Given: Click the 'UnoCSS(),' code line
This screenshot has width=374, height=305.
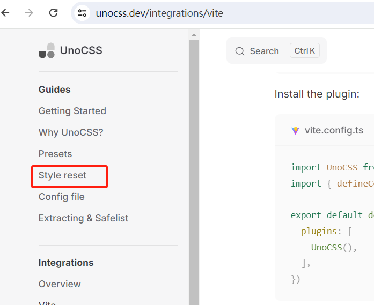Looking at the screenshot, I should [334, 247].
